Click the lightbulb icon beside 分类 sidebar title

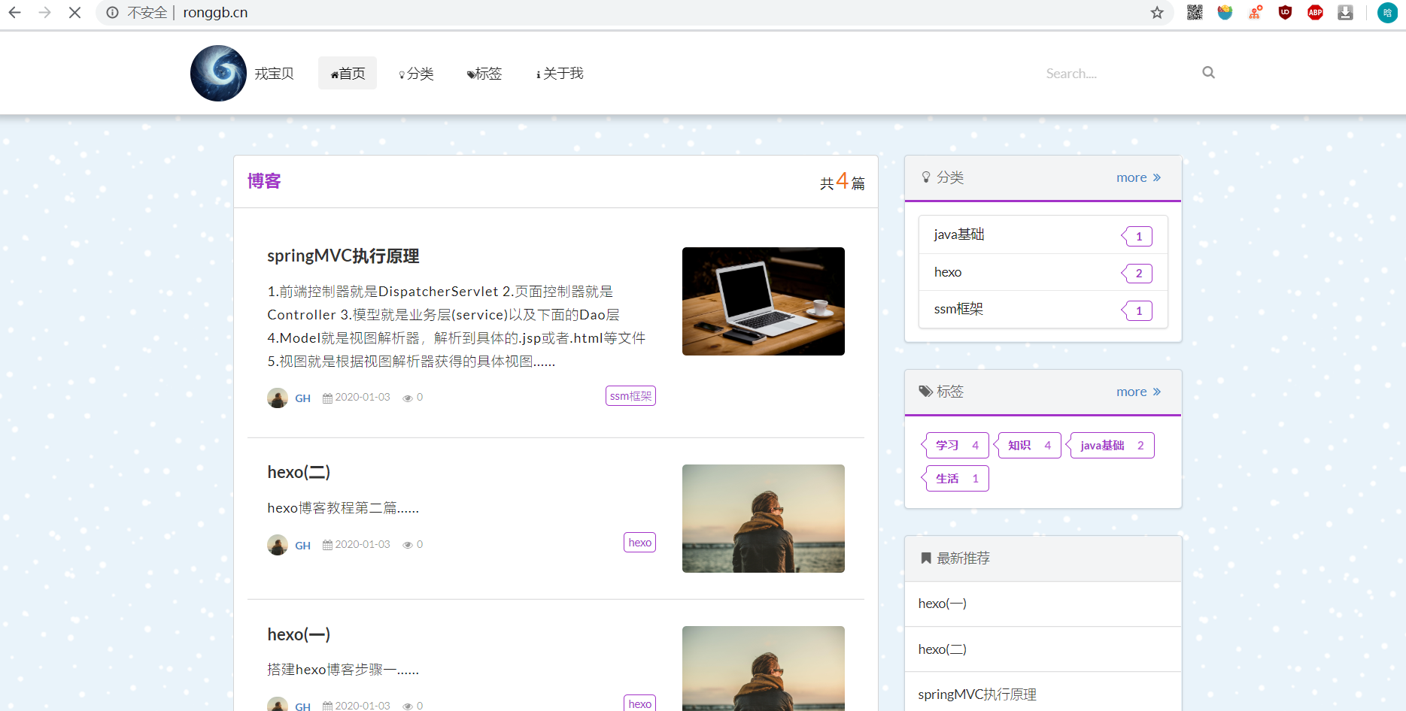point(925,177)
